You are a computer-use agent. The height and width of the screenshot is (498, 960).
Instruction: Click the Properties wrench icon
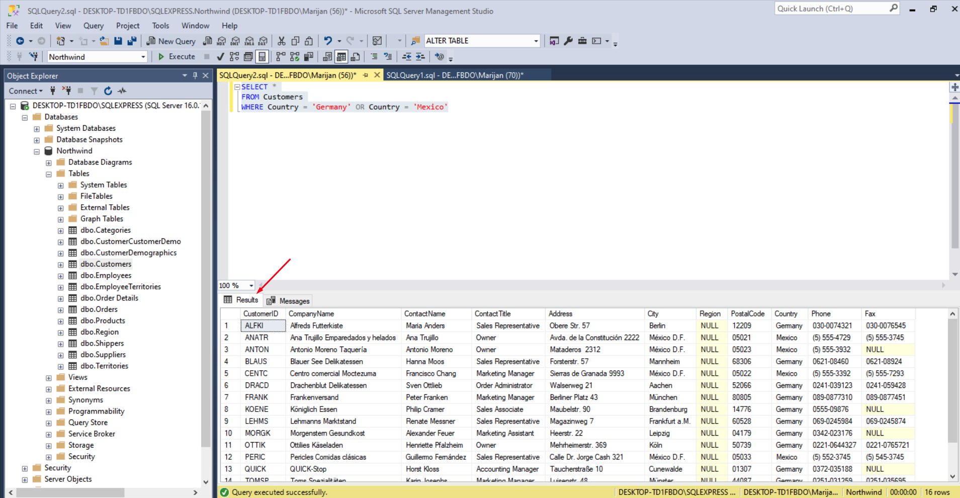[568, 41]
